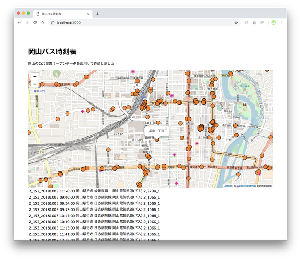Select timetable row 09:24:00 日赤病院線
The width and height of the screenshot is (301, 260).
pyautogui.click(x=94, y=203)
